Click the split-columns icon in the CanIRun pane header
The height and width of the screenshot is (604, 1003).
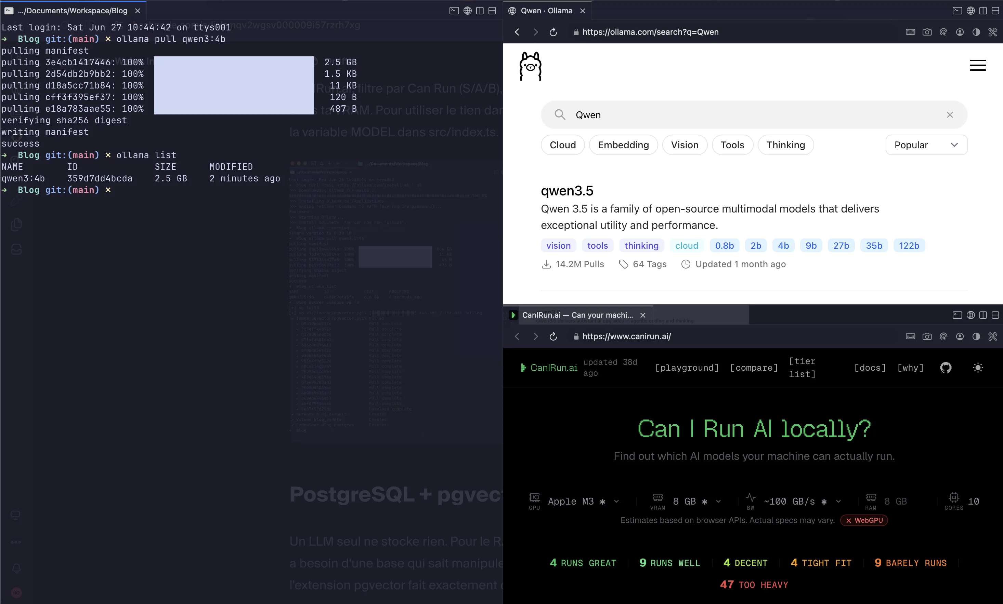[x=983, y=315]
